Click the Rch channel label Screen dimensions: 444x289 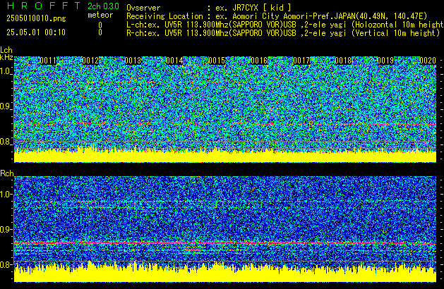pyautogui.click(x=7, y=173)
